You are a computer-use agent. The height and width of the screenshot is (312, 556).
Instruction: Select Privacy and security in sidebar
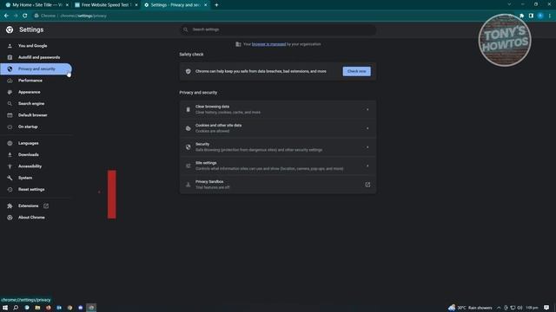point(36,69)
